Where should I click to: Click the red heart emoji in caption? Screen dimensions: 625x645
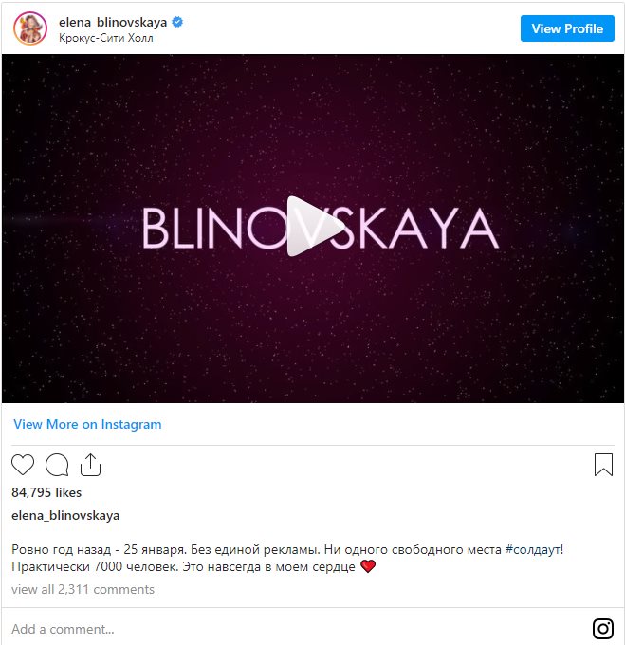[368, 566]
